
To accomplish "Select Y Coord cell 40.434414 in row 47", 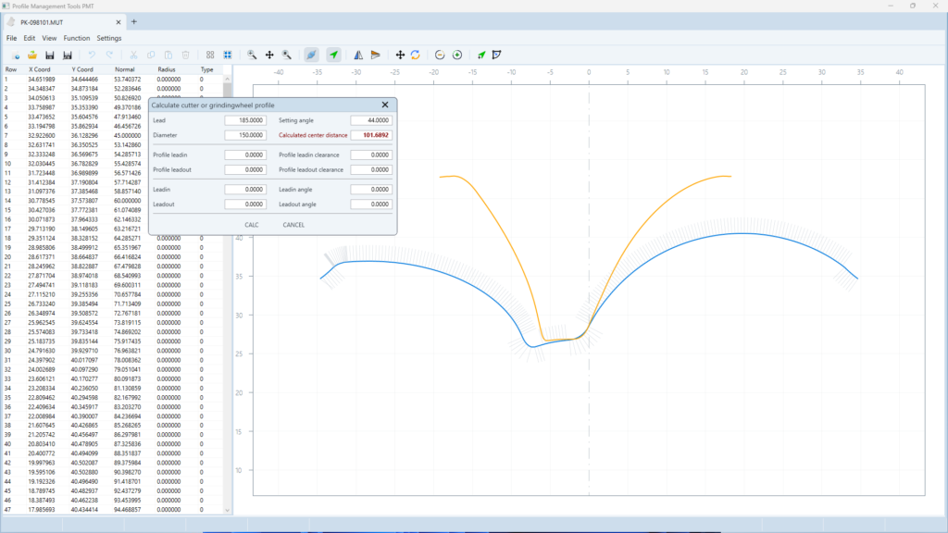I will point(84,510).
